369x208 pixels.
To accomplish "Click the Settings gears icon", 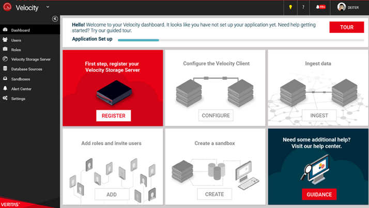I will (5, 98).
